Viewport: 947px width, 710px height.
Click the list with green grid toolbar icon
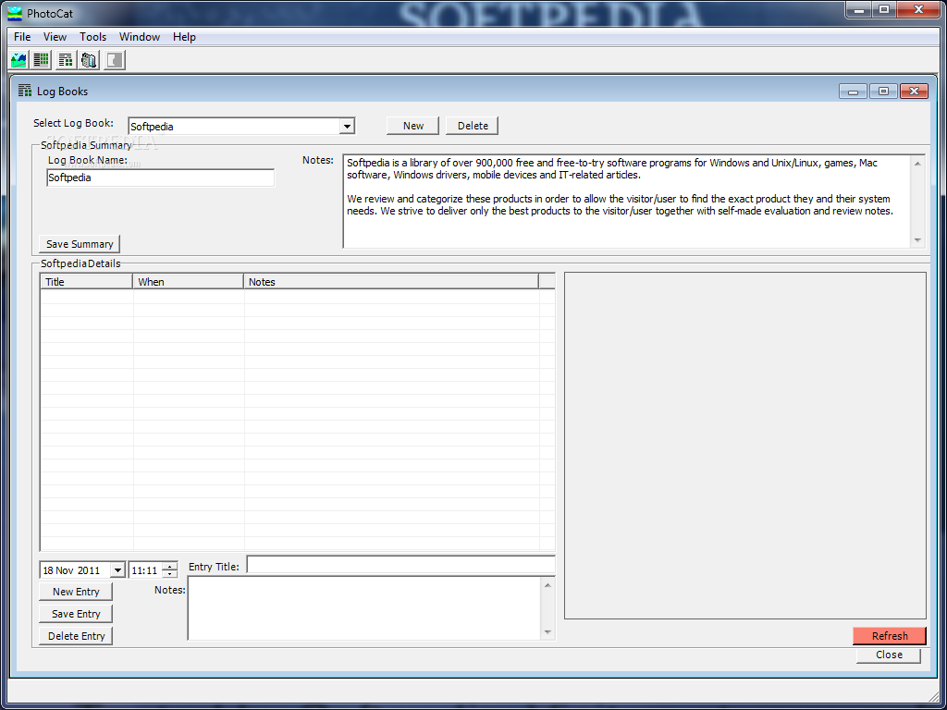[x=41, y=60]
